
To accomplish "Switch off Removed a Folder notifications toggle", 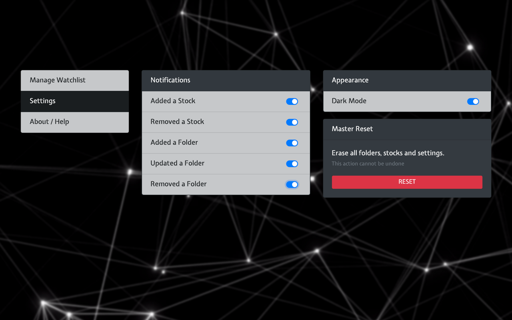I will tap(292, 184).
